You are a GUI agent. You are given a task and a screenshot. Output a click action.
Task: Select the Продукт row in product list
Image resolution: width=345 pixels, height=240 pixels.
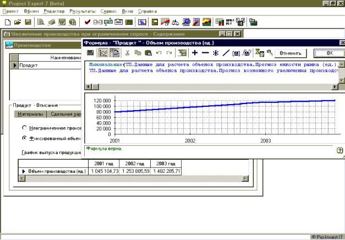[46, 65]
